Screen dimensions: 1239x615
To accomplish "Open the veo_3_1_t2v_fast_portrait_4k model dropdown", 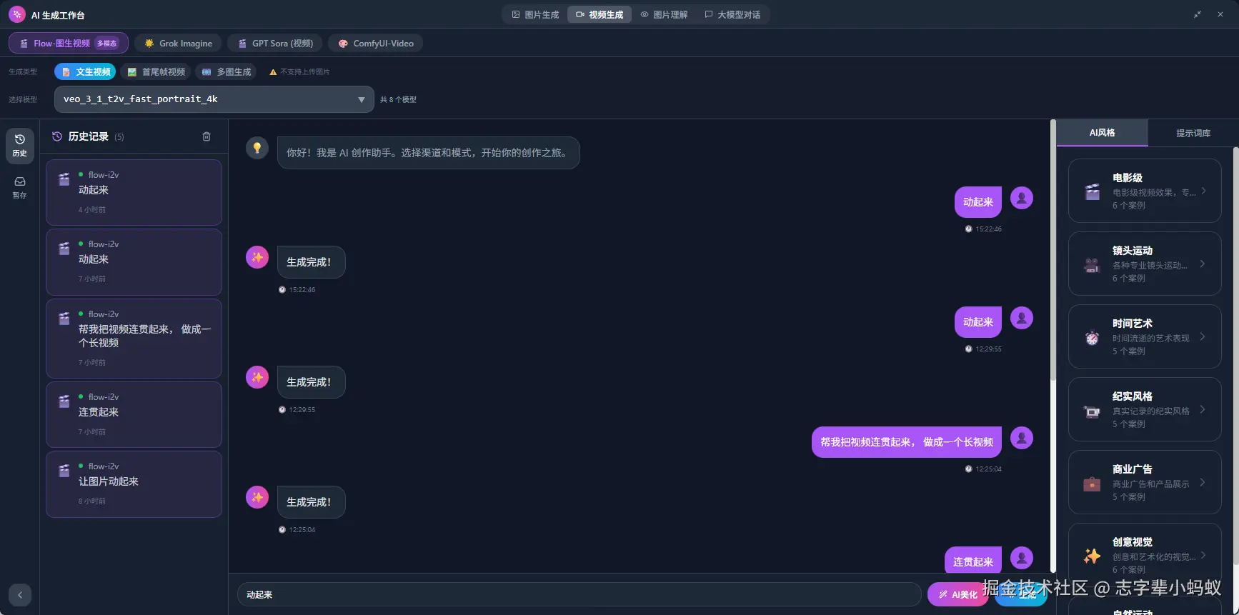I will pos(214,99).
